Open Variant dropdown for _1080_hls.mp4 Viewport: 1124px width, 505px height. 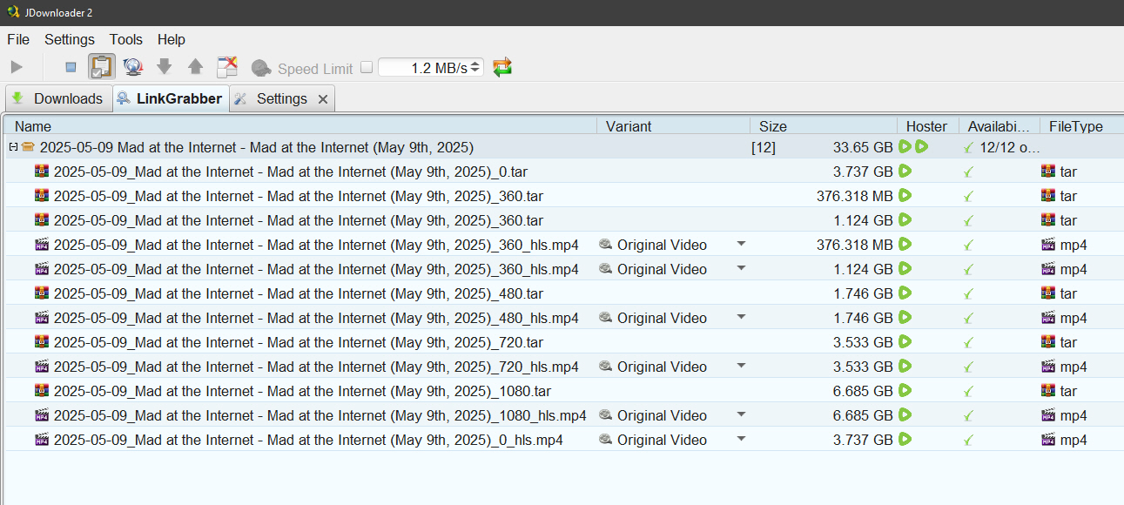(741, 414)
